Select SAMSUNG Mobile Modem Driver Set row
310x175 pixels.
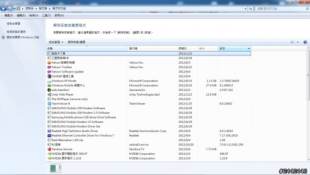149,126
